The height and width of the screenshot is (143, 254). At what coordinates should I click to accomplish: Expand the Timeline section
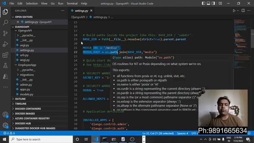pos(40,104)
